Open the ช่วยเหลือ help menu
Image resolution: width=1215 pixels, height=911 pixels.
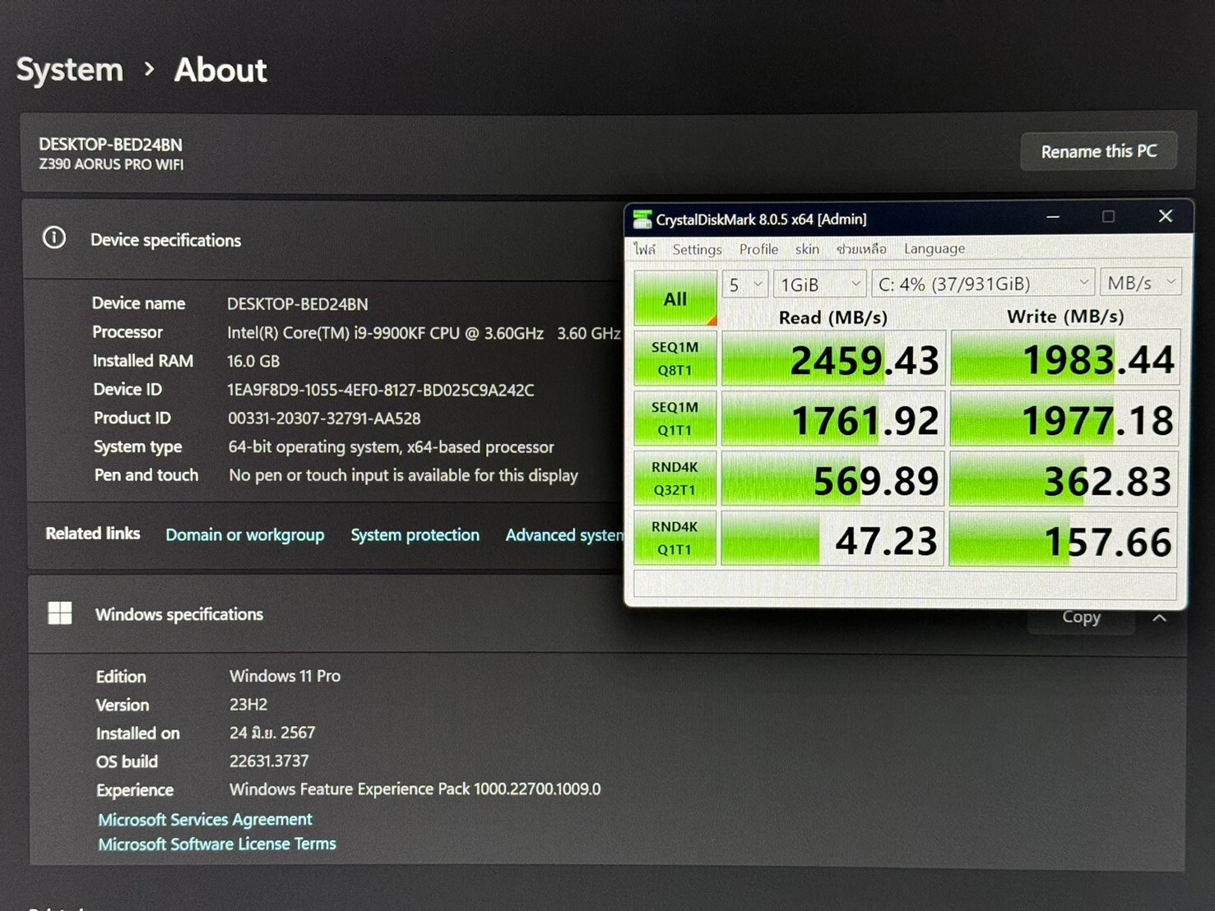pyautogui.click(x=861, y=248)
